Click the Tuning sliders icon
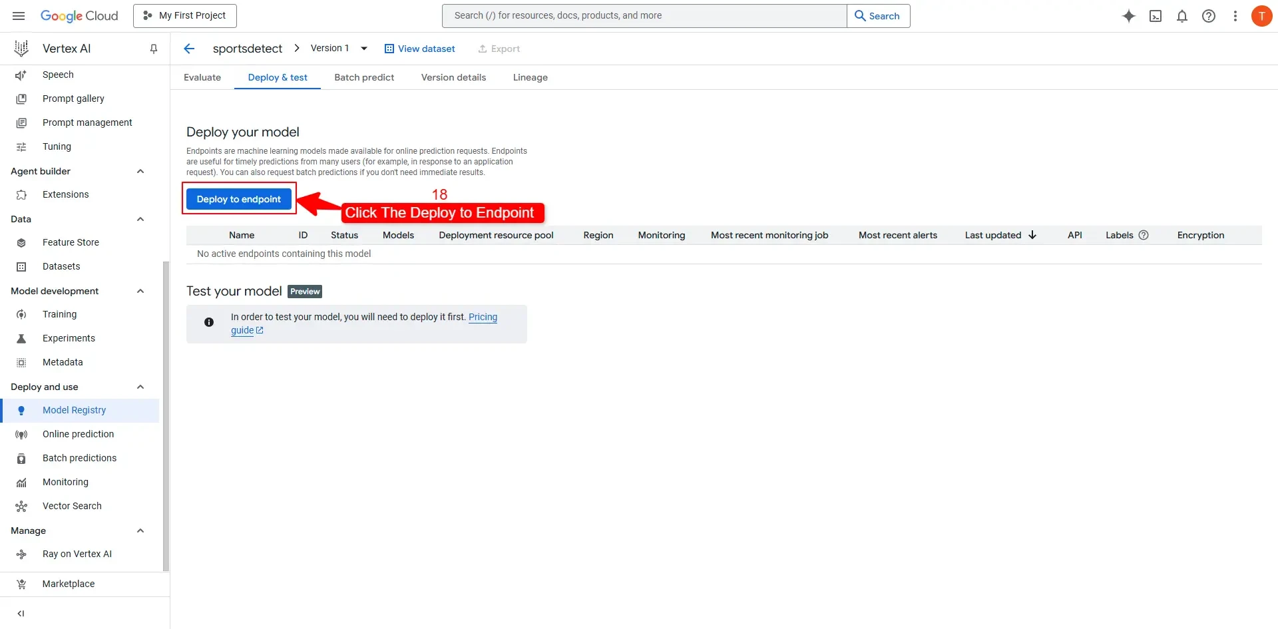 coord(21,146)
